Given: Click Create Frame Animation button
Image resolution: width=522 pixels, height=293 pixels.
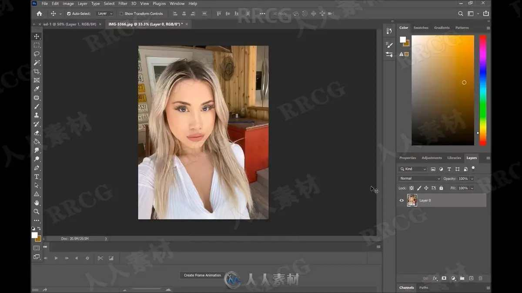Looking at the screenshot, I should tap(202, 275).
